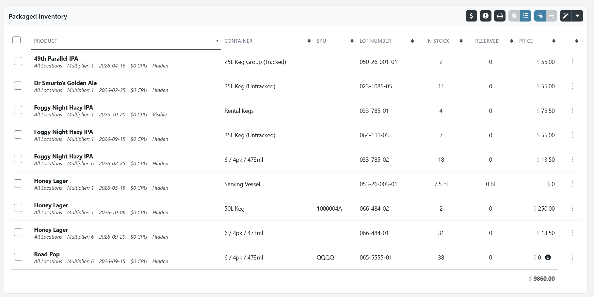Click SKU value 1000004A
Viewport: 594px width, 297px height.
pyautogui.click(x=329, y=209)
